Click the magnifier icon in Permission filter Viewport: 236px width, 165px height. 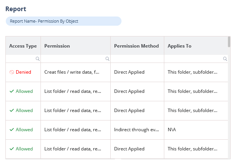[x=107, y=59]
